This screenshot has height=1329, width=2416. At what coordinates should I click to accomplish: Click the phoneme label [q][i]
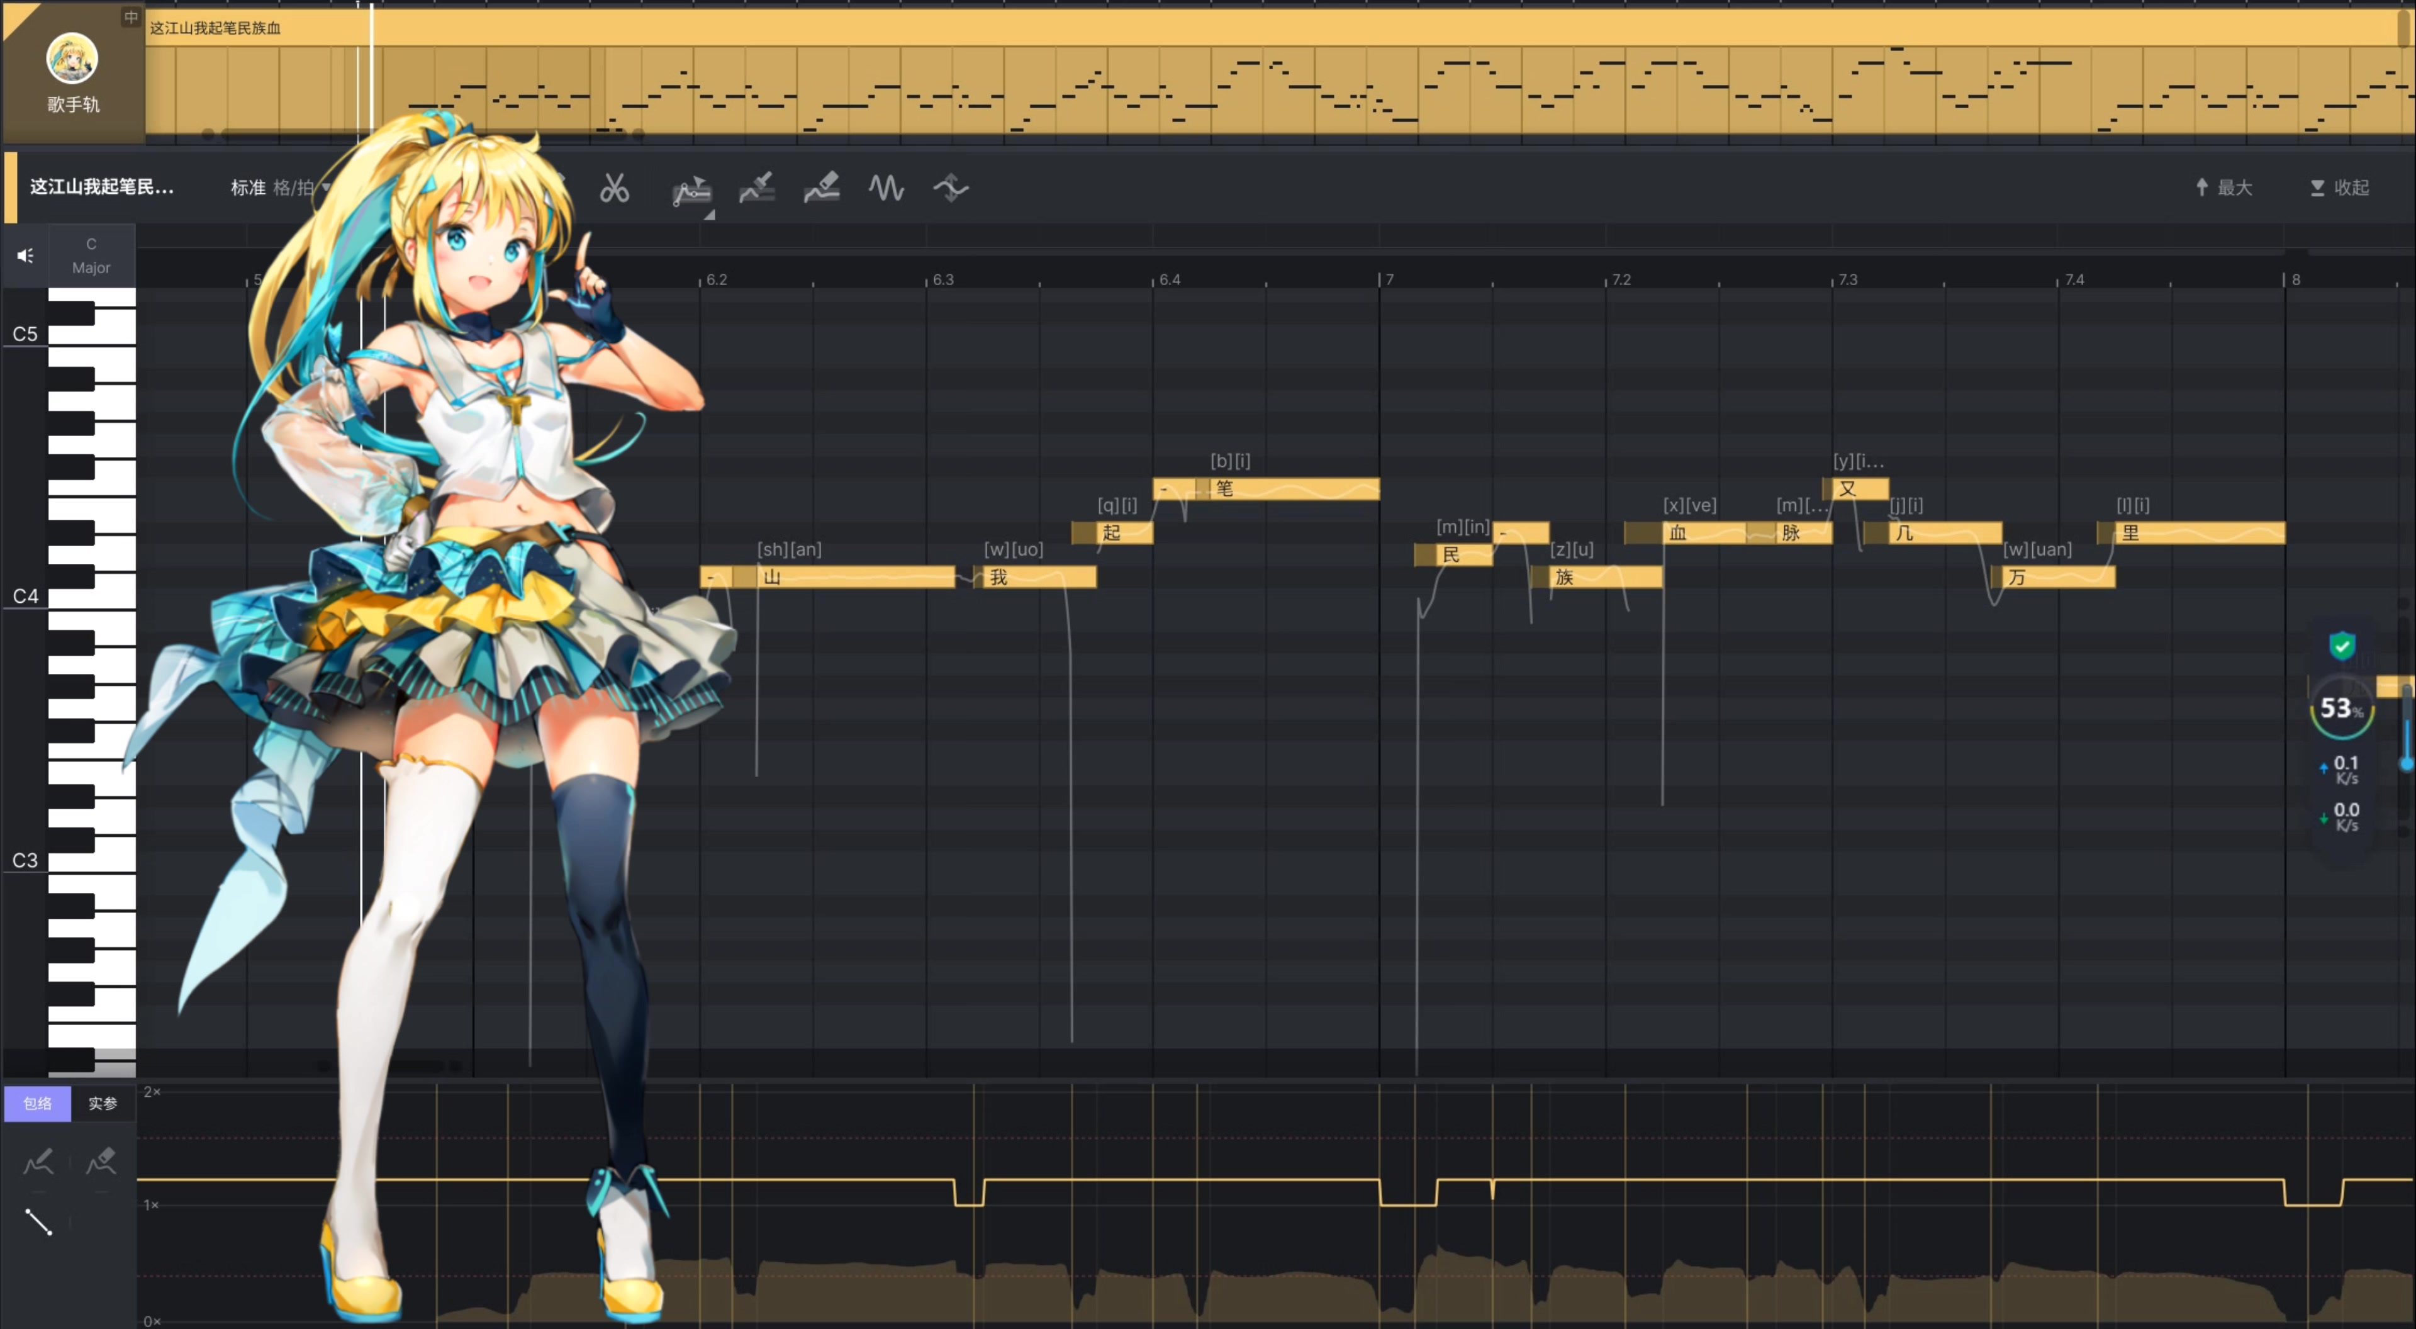pos(1117,505)
